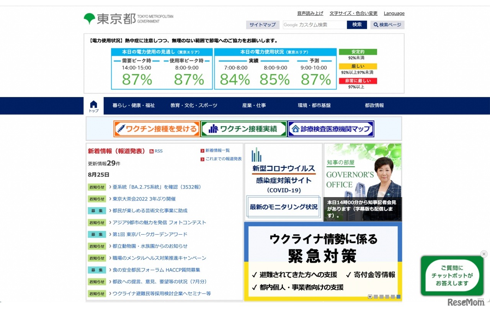Image resolution: width=490 pixels, height=311 pixels.
Task: Click the 85% usage value
Action: [x=274, y=79]
